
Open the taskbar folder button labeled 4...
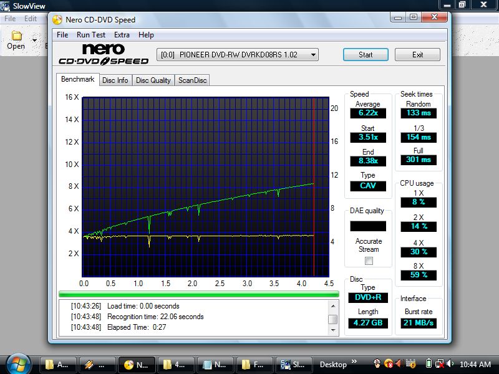[x=177, y=365]
